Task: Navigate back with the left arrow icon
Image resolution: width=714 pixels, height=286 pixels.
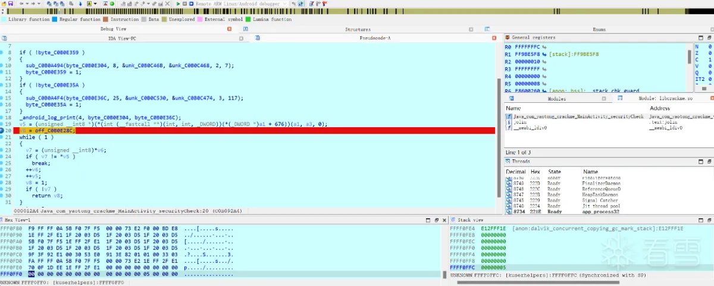Action: 21,4
